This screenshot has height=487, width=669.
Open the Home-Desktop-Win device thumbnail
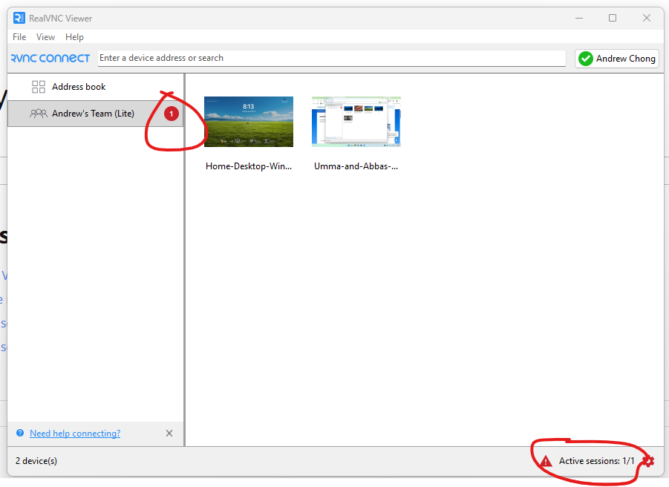[249, 122]
